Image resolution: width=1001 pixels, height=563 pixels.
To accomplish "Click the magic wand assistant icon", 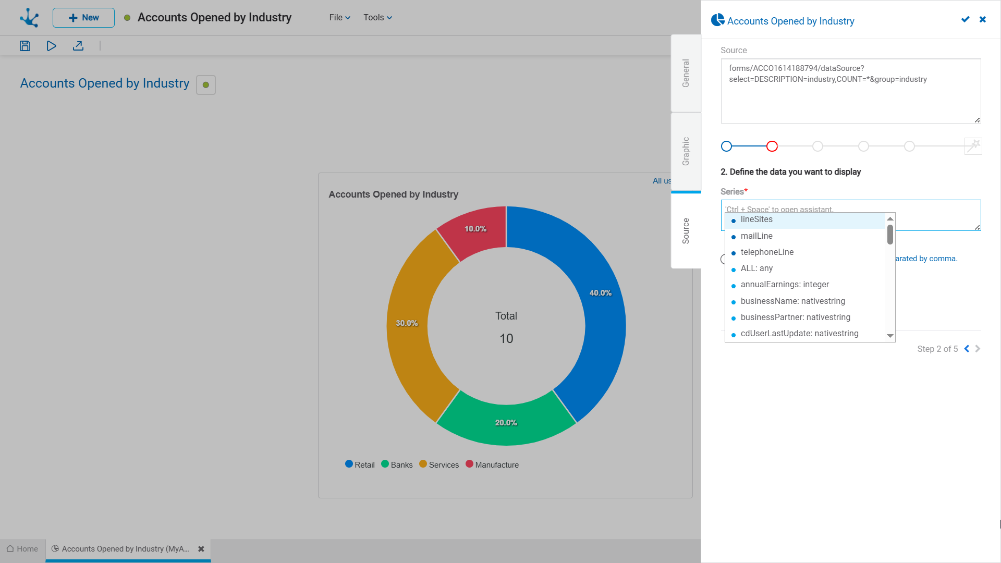I will [x=973, y=146].
